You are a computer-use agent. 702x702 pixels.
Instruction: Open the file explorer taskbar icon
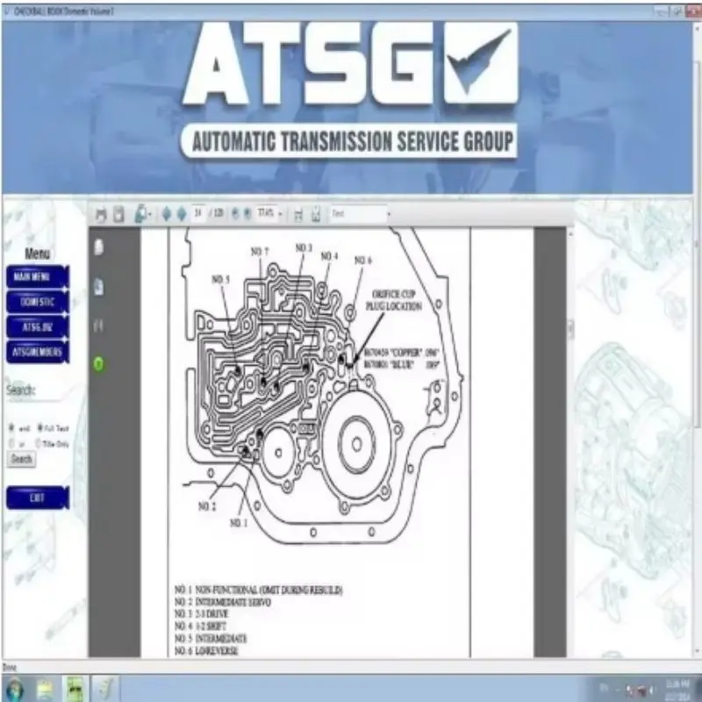(46, 689)
